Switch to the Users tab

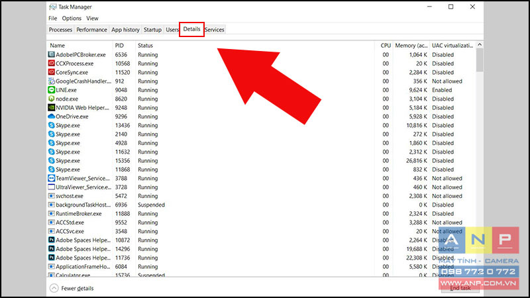click(172, 30)
